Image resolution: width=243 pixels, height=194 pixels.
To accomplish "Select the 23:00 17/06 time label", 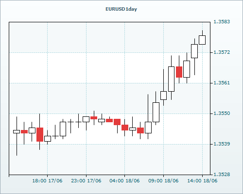I will click(x=86, y=181).
